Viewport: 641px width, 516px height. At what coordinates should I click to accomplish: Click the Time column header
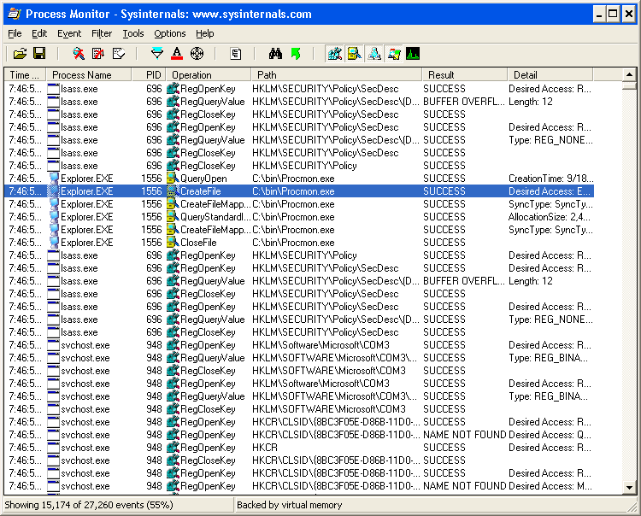[25, 75]
